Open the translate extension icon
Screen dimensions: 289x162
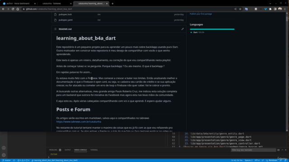[x=246, y=9]
